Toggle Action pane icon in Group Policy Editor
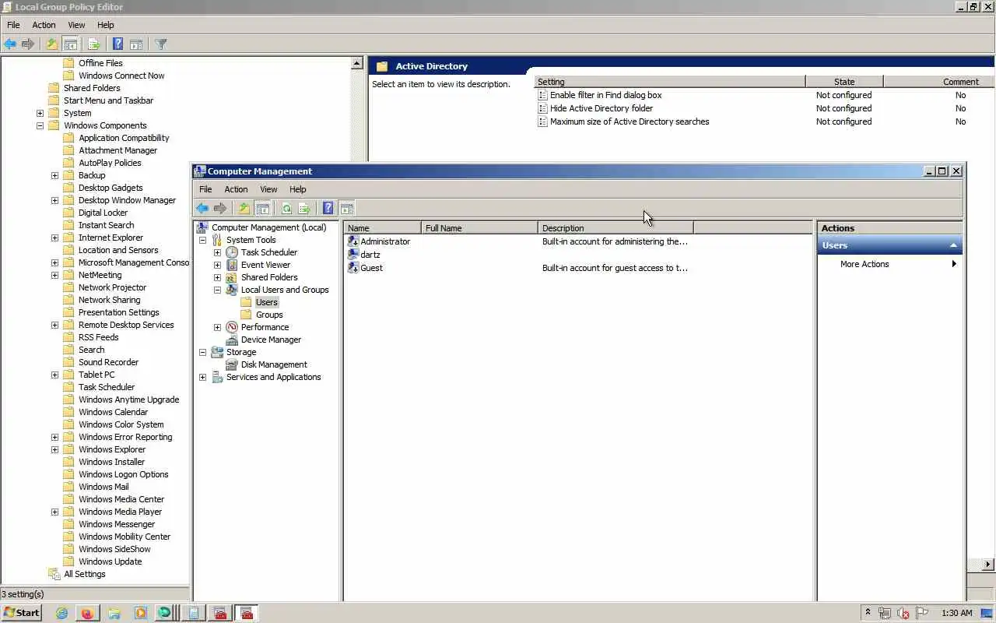The image size is (996, 623). click(136, 44)
